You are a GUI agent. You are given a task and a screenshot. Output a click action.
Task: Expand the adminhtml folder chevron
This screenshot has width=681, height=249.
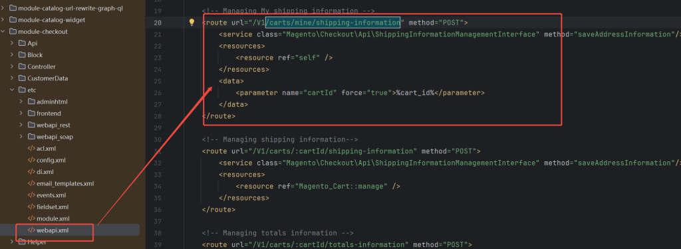click(21, 102)
